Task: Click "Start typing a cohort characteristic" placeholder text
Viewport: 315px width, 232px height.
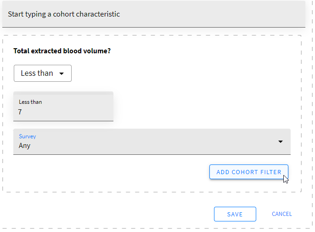Action: coord(64,14)
